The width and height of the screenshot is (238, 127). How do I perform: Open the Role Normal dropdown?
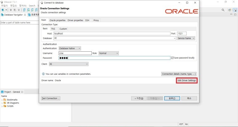109,53
